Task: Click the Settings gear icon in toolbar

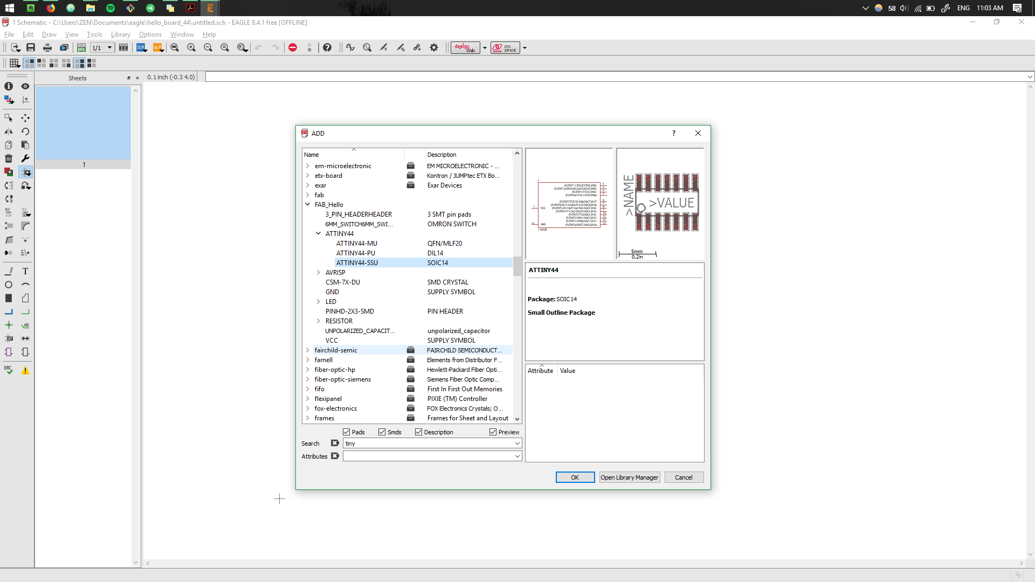Action: click(x=434, y=47)
